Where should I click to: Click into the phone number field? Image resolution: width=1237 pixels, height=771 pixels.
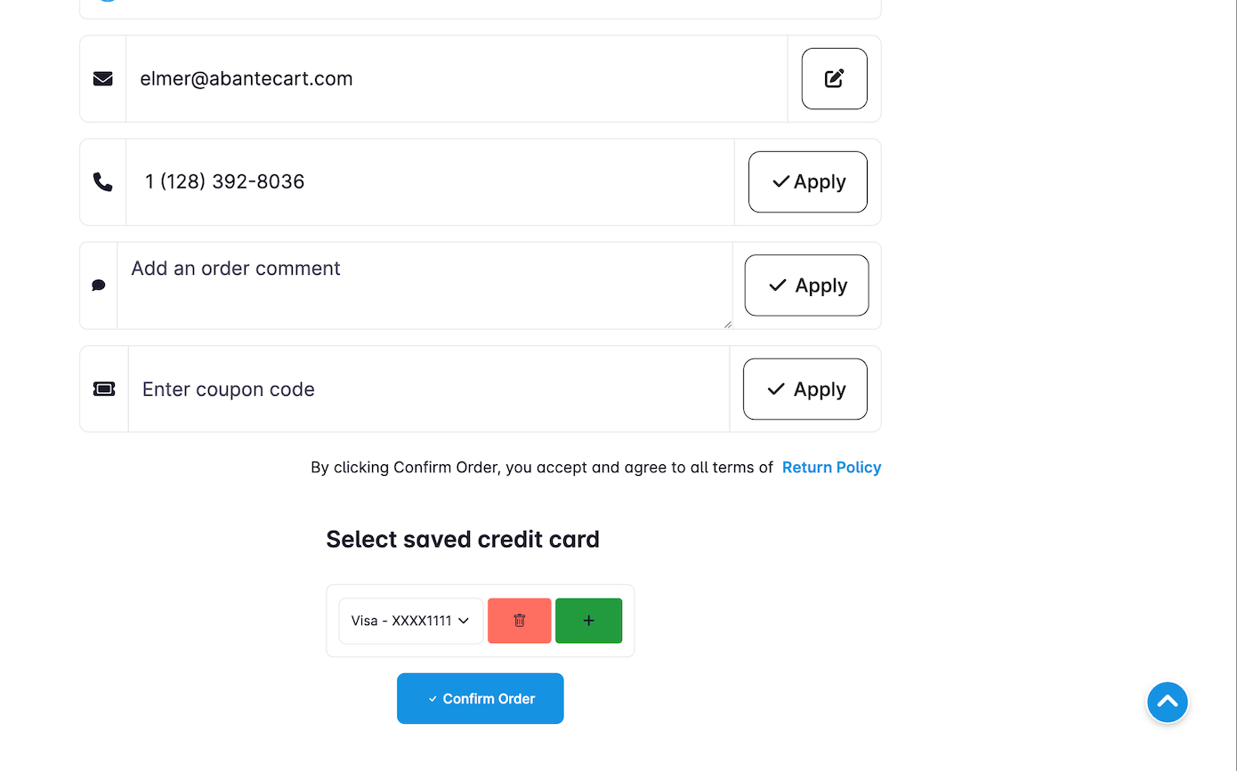tap(430, 182)
